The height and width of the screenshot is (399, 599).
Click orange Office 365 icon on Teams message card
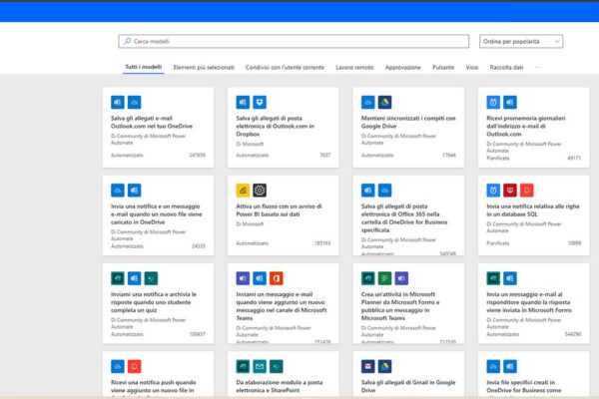coord(277,278)
